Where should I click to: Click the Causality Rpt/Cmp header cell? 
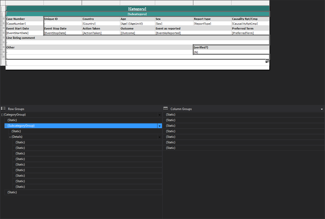tap(250, 19)
